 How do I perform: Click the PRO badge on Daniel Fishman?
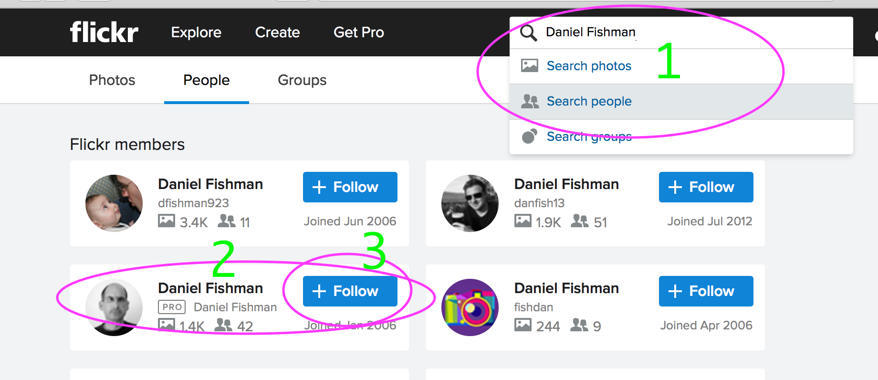(172, 307)
